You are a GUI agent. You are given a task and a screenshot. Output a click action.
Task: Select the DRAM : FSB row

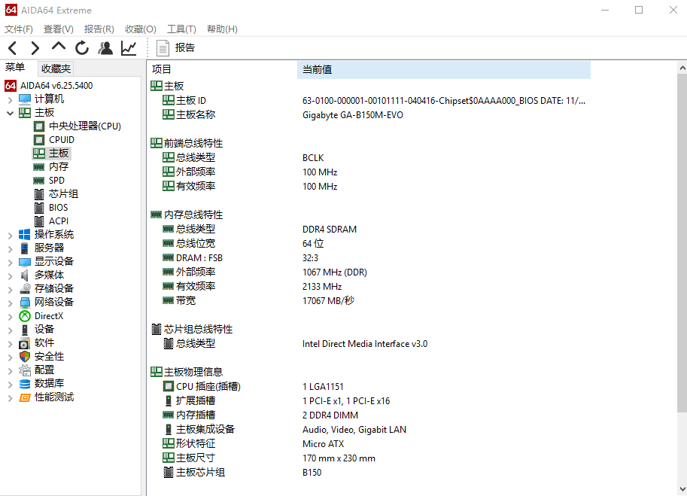[x=371, y=258]
